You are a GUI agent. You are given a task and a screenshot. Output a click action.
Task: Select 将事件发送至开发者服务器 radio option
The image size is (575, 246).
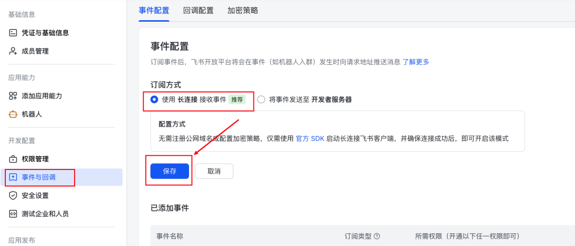[261, 99]
